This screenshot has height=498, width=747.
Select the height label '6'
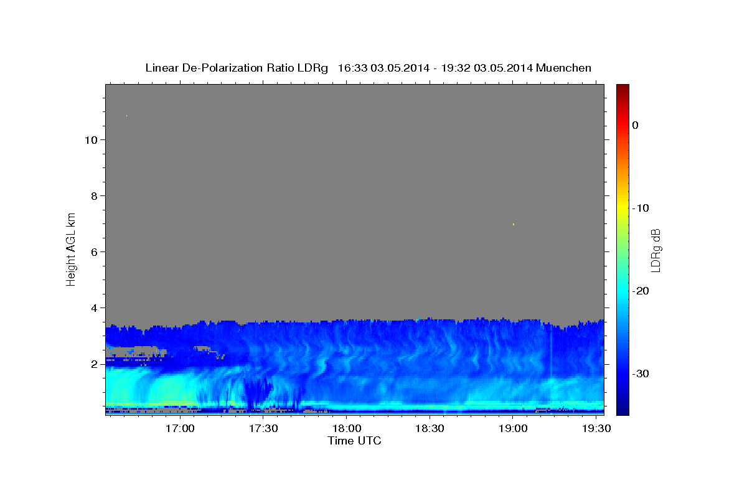(94, 252)
